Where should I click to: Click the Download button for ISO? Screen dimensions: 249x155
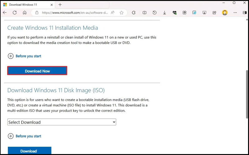click(x=30, y=151)
